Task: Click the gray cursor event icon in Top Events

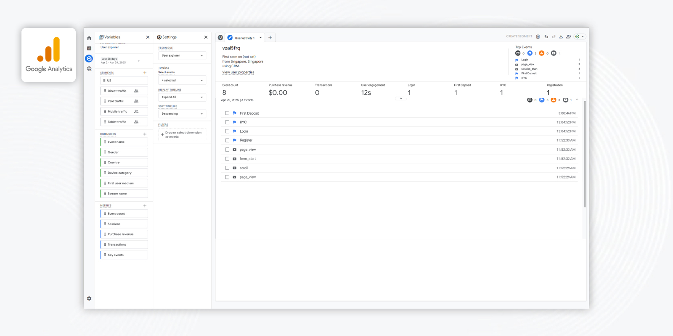Action: pos(554,53)
